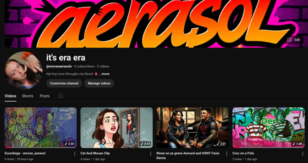Image resolution: width=308 pixels, height=163 pixels.
Task: Switch to the Shorts tab
Action: 27,96
